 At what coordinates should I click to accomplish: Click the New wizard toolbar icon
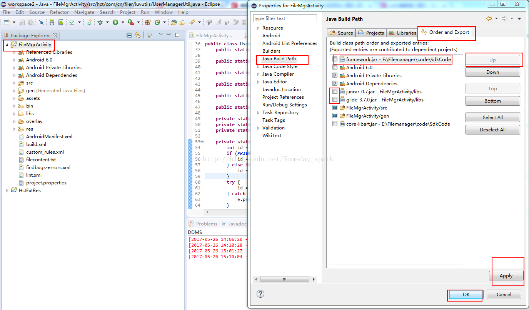(7, 23)
